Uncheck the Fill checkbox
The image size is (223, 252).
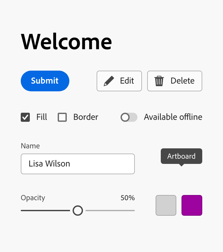coord(25,117)
